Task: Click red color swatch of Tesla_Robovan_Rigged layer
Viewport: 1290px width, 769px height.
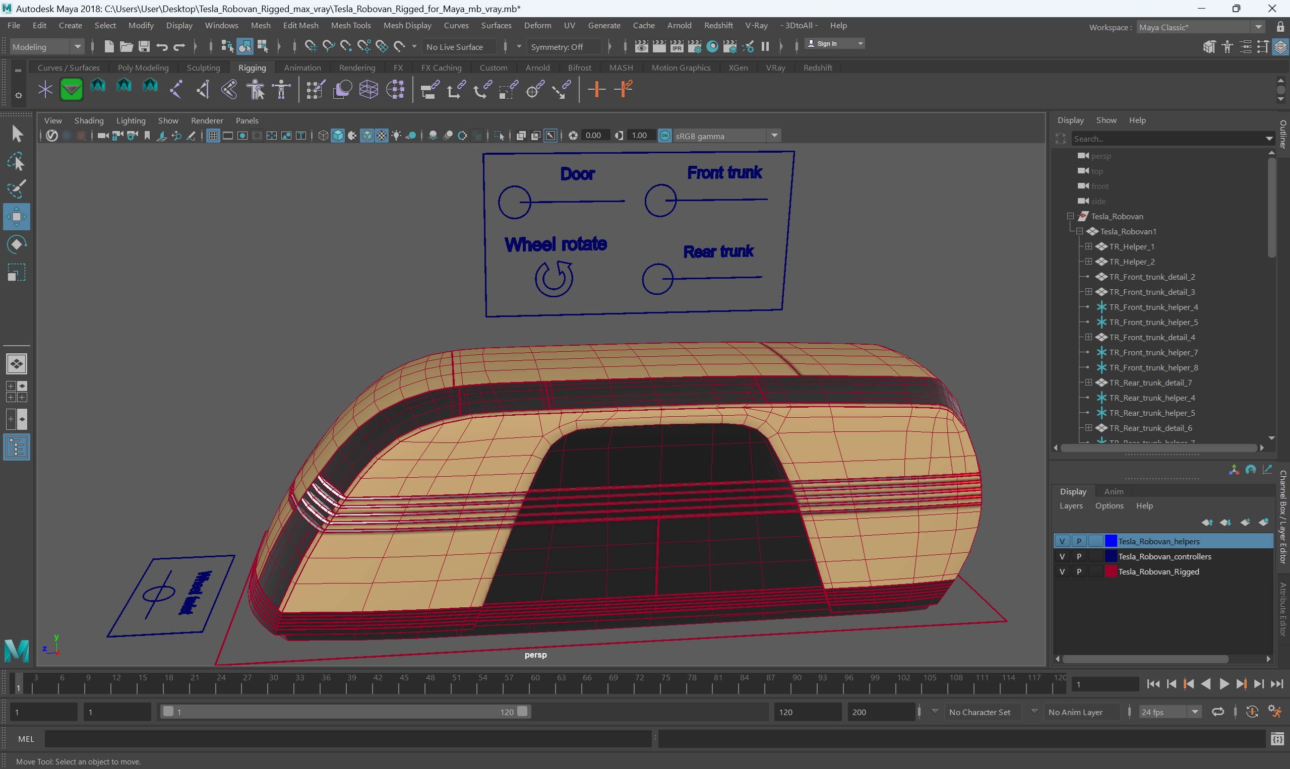Action: (1111, 571)
